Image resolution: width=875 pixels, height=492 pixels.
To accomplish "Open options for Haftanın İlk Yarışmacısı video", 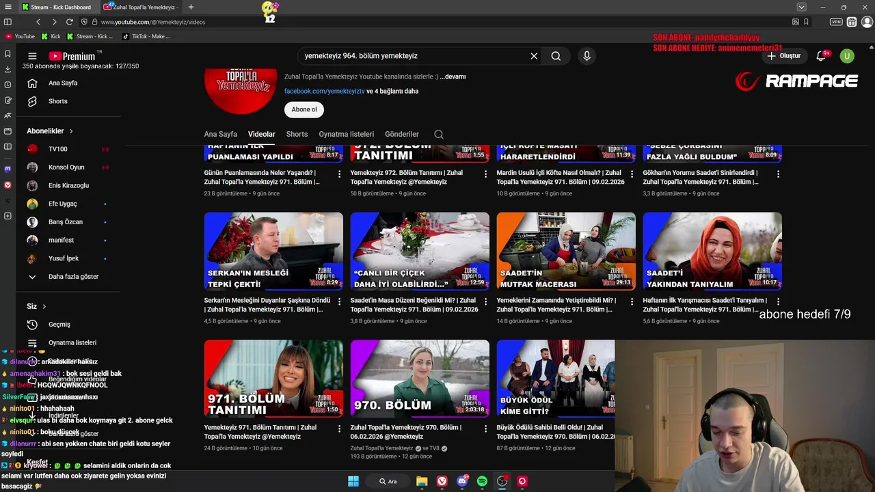I will (x=778, y=301).
